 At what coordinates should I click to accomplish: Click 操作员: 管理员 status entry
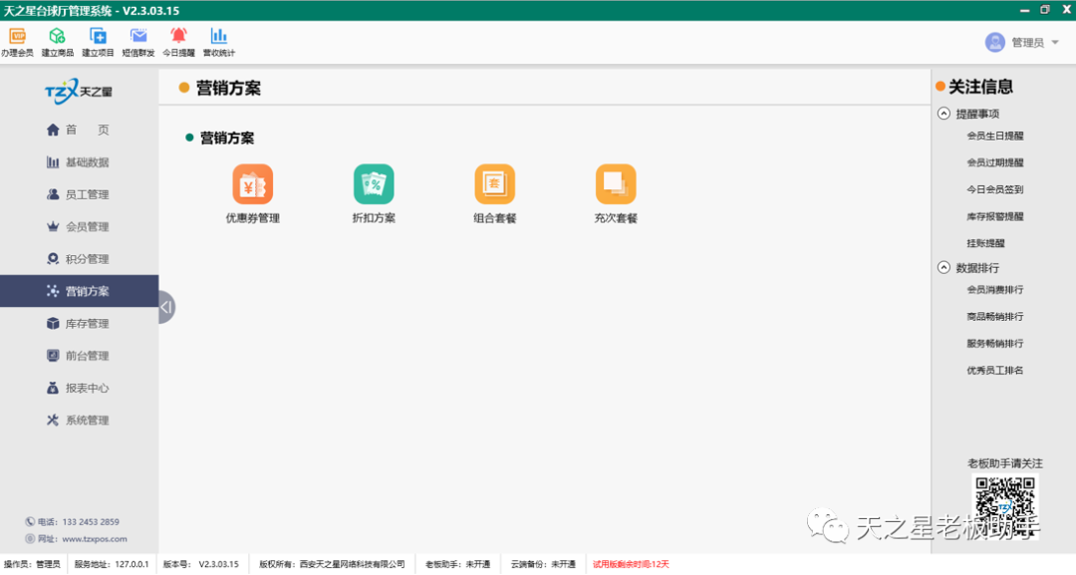click(32, 564)
